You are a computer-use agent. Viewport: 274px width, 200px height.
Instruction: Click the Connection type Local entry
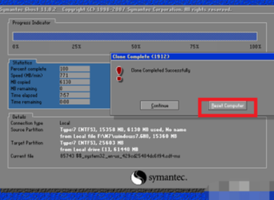click(65, 123)
